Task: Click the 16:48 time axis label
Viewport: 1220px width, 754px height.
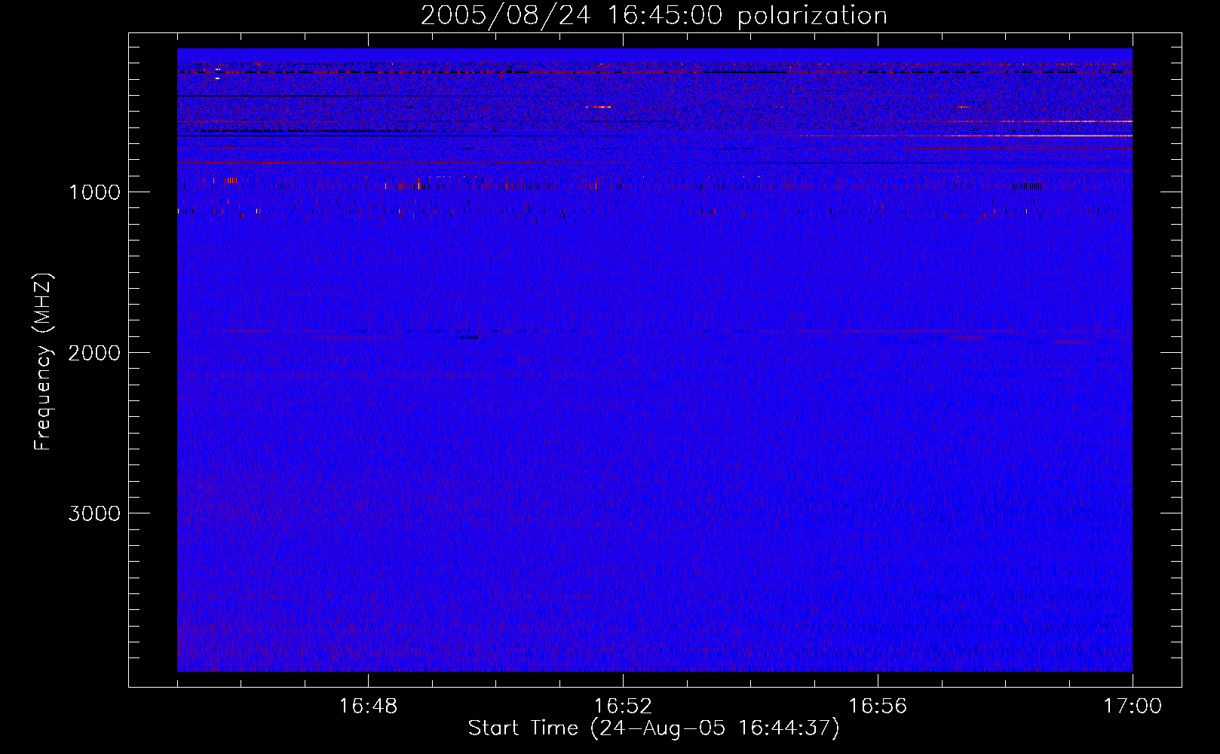Action: click(368, 706)
